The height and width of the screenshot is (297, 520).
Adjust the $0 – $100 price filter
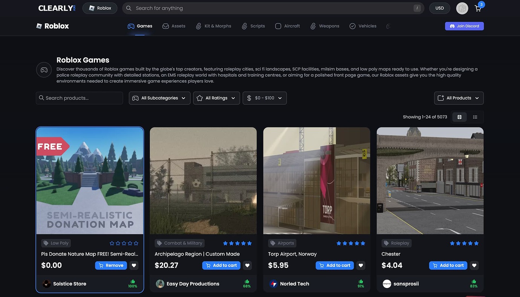point(265,98)
